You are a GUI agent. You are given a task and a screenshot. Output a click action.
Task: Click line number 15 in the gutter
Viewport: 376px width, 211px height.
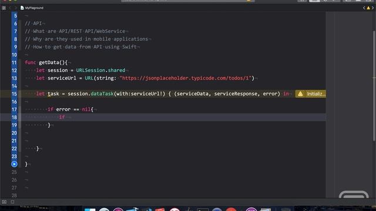pos(14,94)
